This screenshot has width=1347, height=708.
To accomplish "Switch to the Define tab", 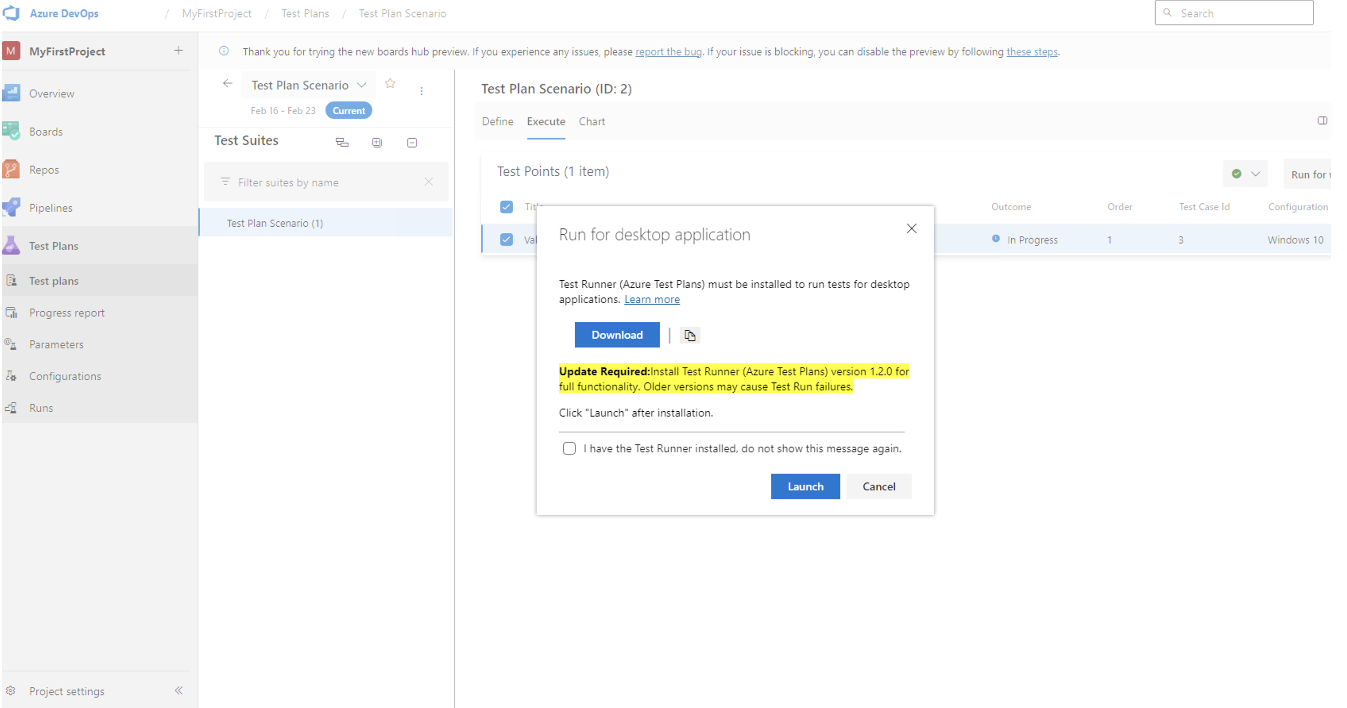I will click(x=496, y=121).
